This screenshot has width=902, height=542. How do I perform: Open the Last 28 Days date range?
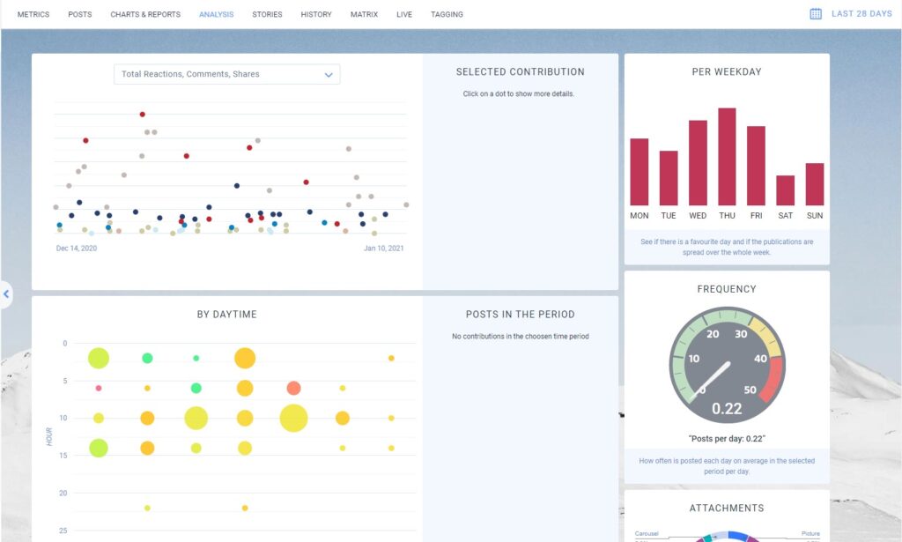tap(861, 14)
